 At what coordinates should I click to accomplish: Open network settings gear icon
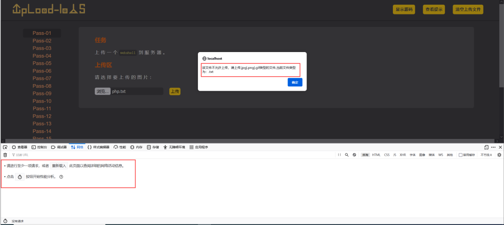499,155
